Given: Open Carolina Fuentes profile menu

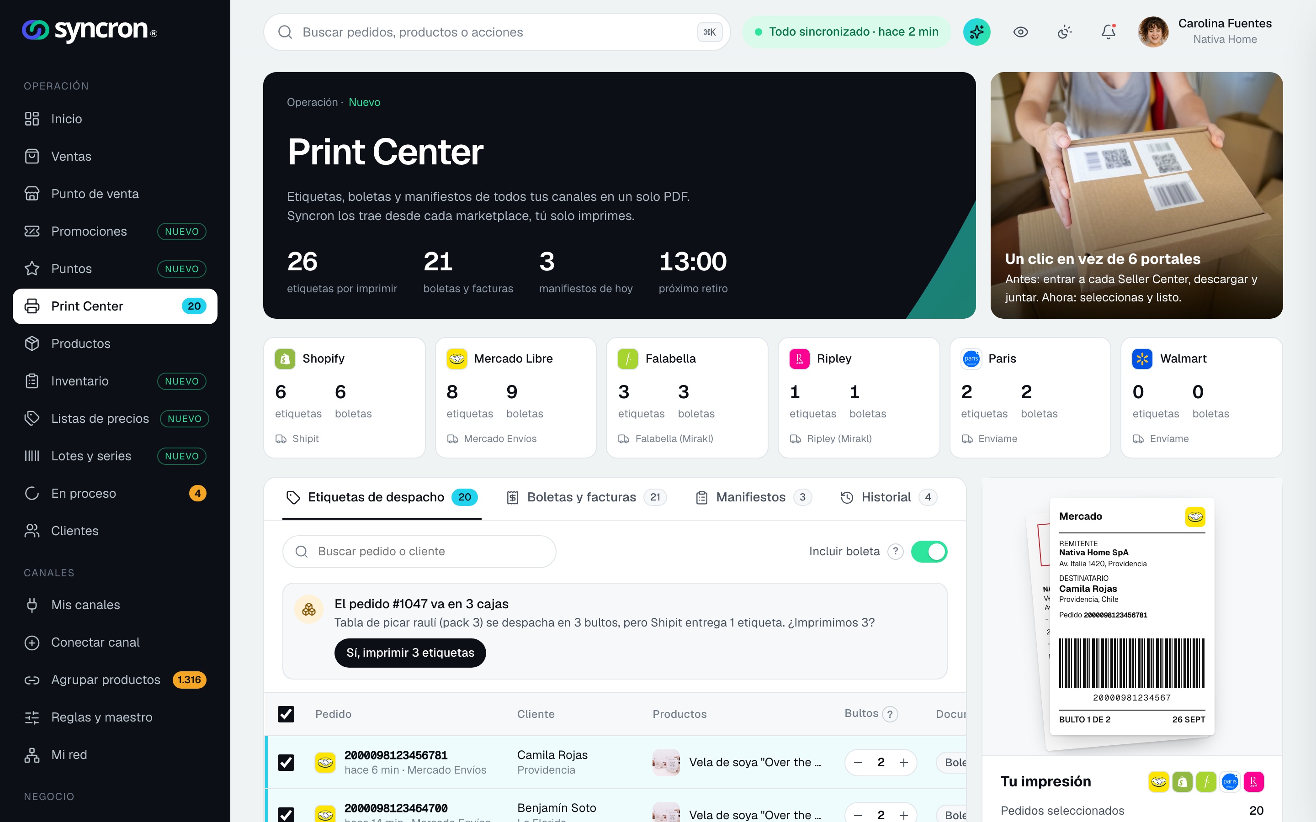Looking at the screenshot, I should [1205, 32].
